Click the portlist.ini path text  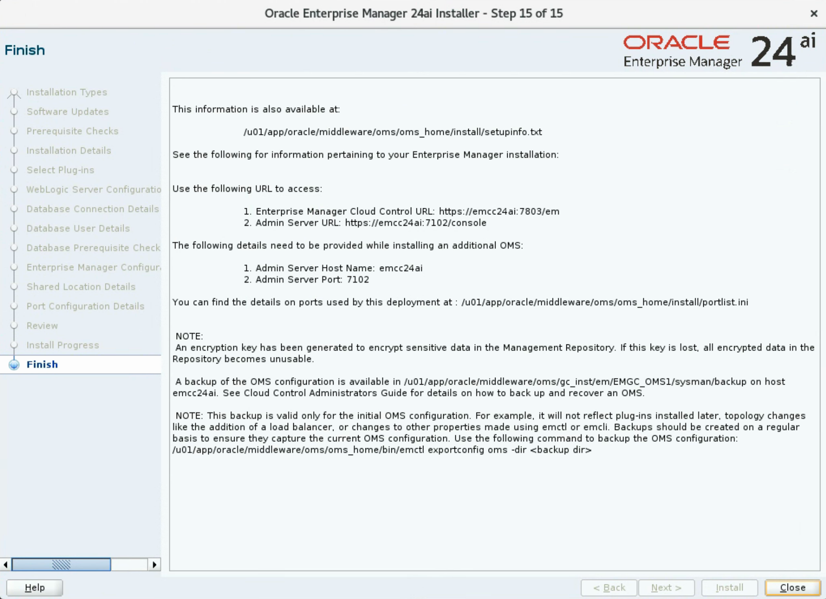tap(605, 302)
